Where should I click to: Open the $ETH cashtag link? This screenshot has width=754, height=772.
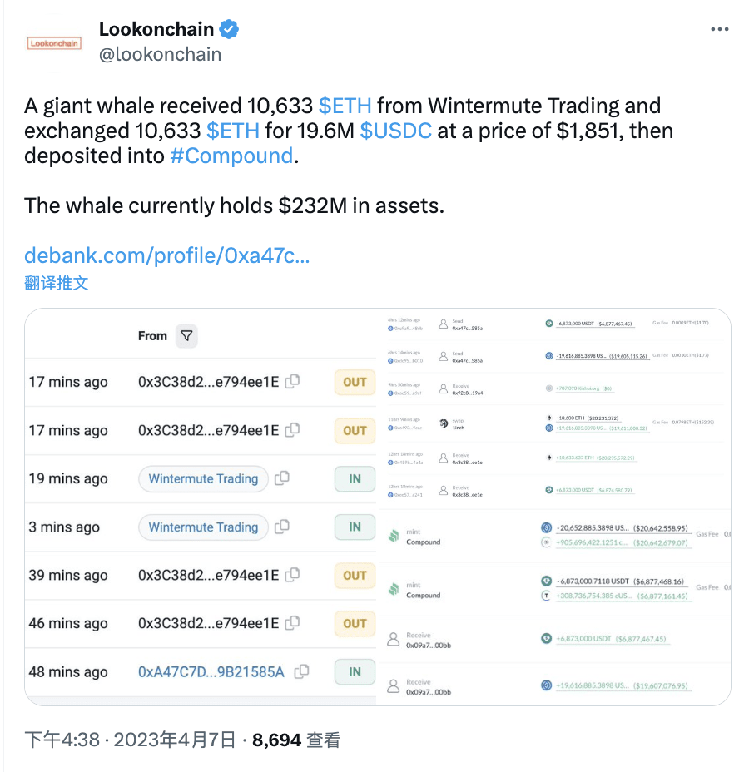(345, 106)
